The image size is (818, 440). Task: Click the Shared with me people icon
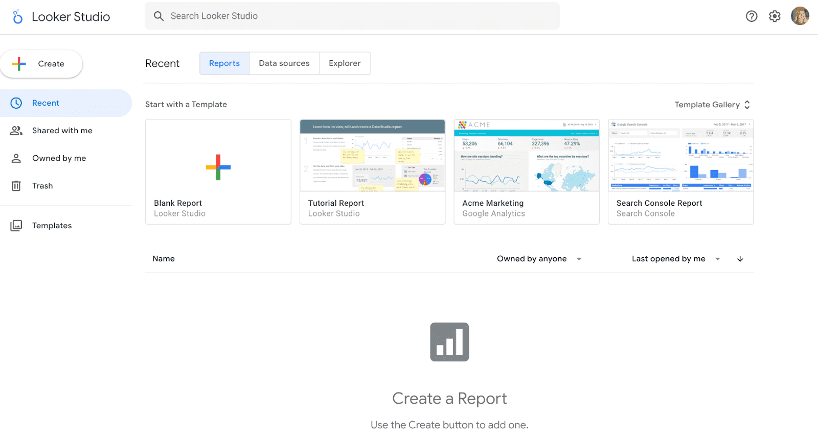16,131
